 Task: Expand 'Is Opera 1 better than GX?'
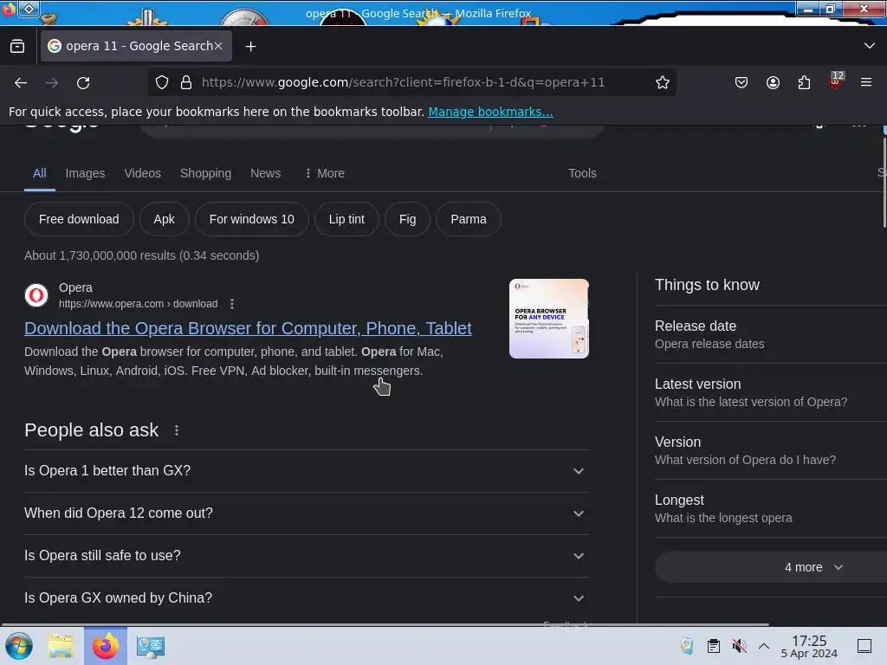(306, 471)
